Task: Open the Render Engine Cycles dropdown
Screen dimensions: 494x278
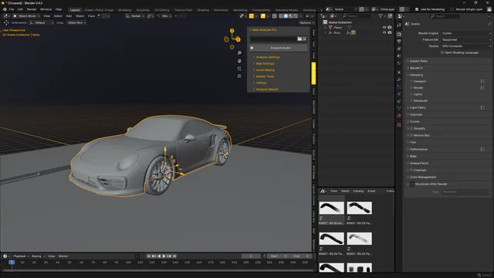Action: coord(466,33)
